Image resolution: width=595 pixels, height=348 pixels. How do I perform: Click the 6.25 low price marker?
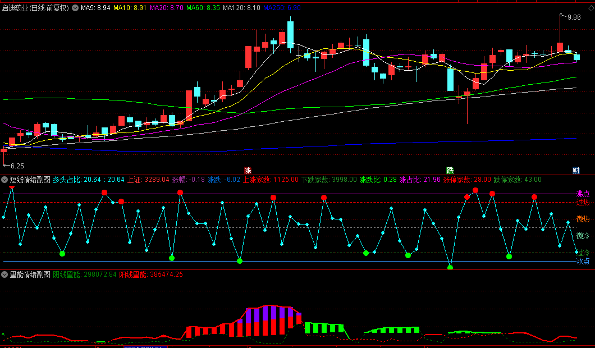[17, 166]
